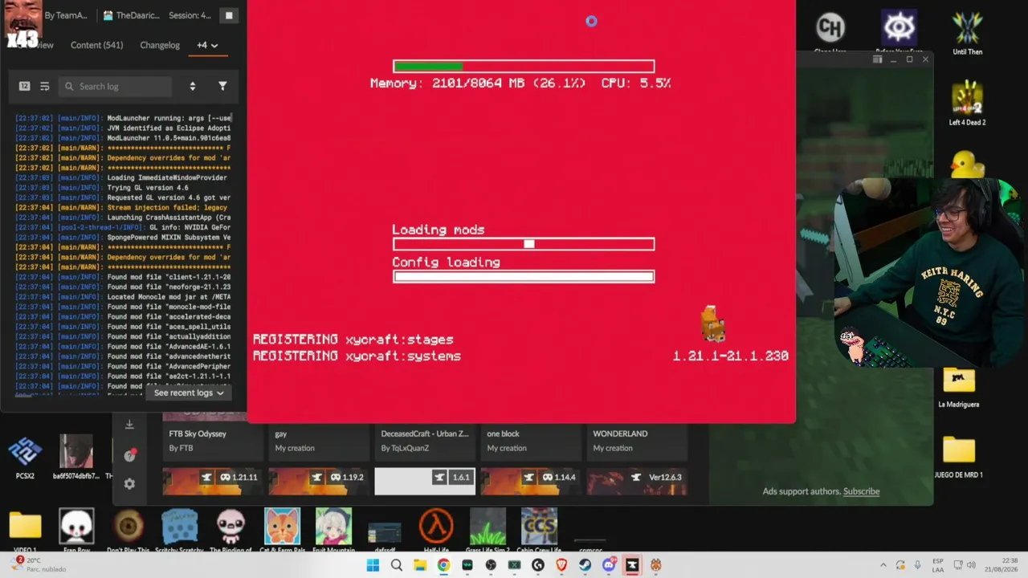Image resolution: width=1028 pixels, height=578 pixels.
Task: Switch to the Content (541) tab
Action: 96,45
